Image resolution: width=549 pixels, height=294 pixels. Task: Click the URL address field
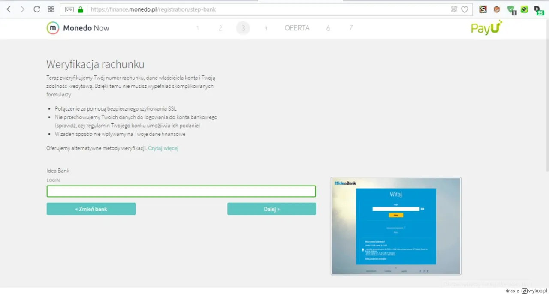coord(266,9)
